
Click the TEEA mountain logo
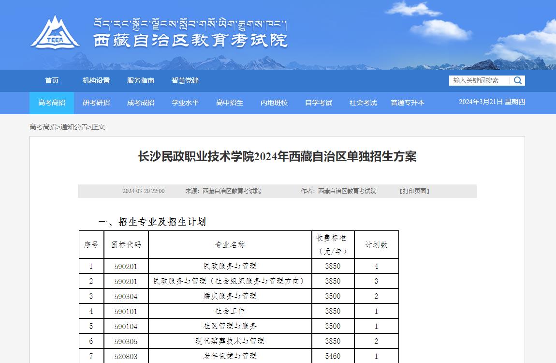(55, 32)
